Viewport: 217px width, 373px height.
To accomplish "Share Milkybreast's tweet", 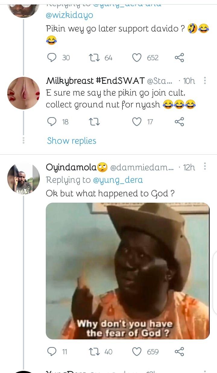I will (x=179, y=122).
